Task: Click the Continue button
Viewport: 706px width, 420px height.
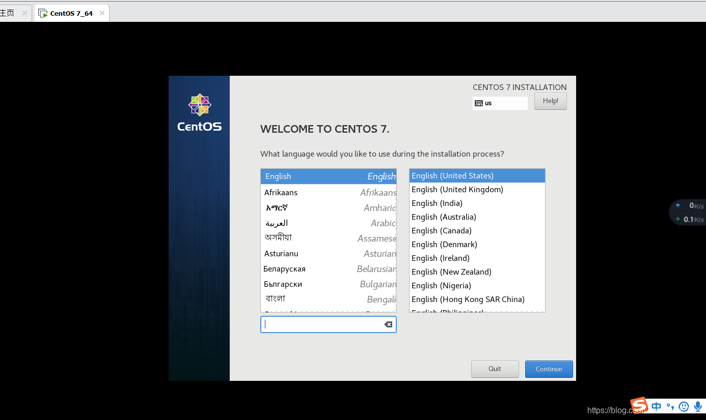Action: (549, 369)
